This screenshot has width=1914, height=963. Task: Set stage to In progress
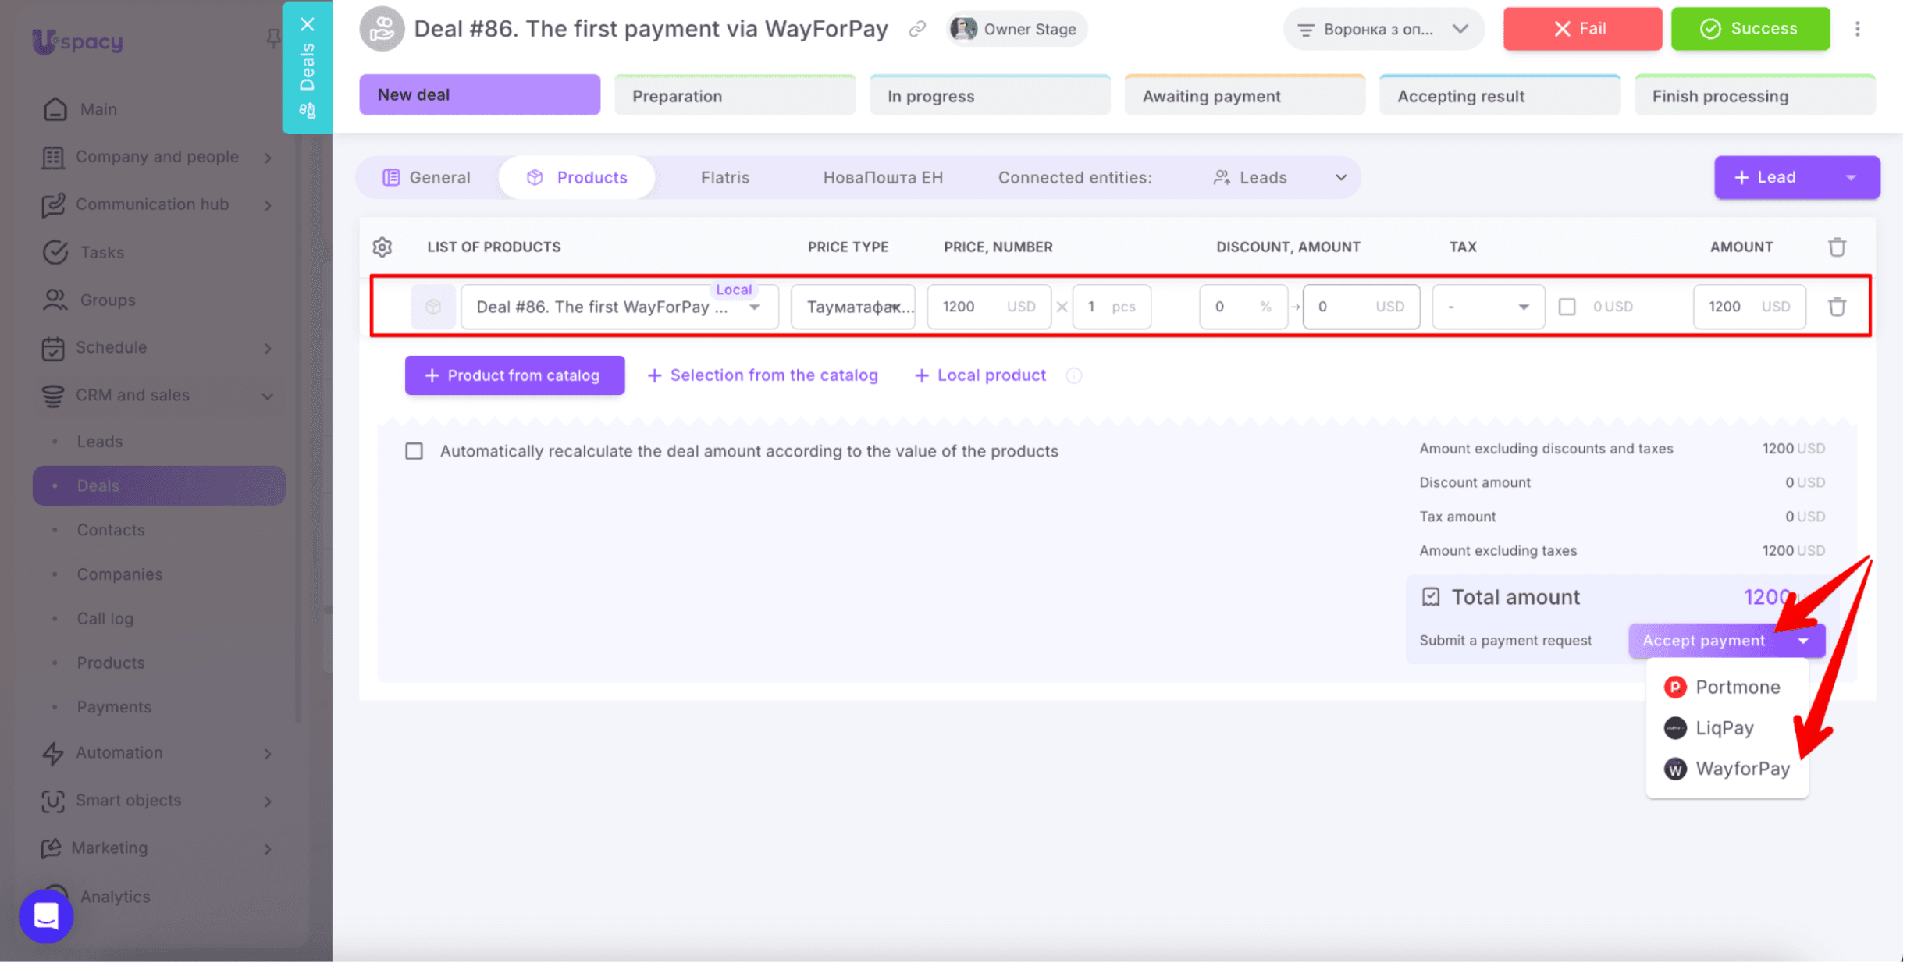point(990,96)
